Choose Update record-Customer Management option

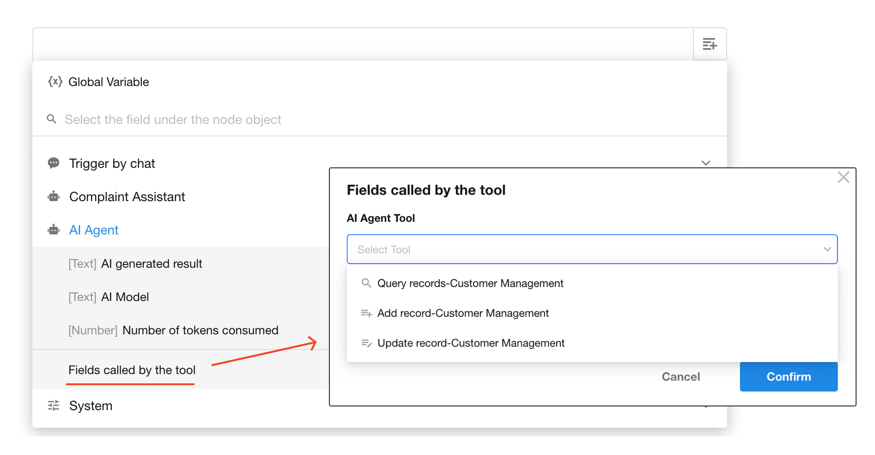coord(470,343)
